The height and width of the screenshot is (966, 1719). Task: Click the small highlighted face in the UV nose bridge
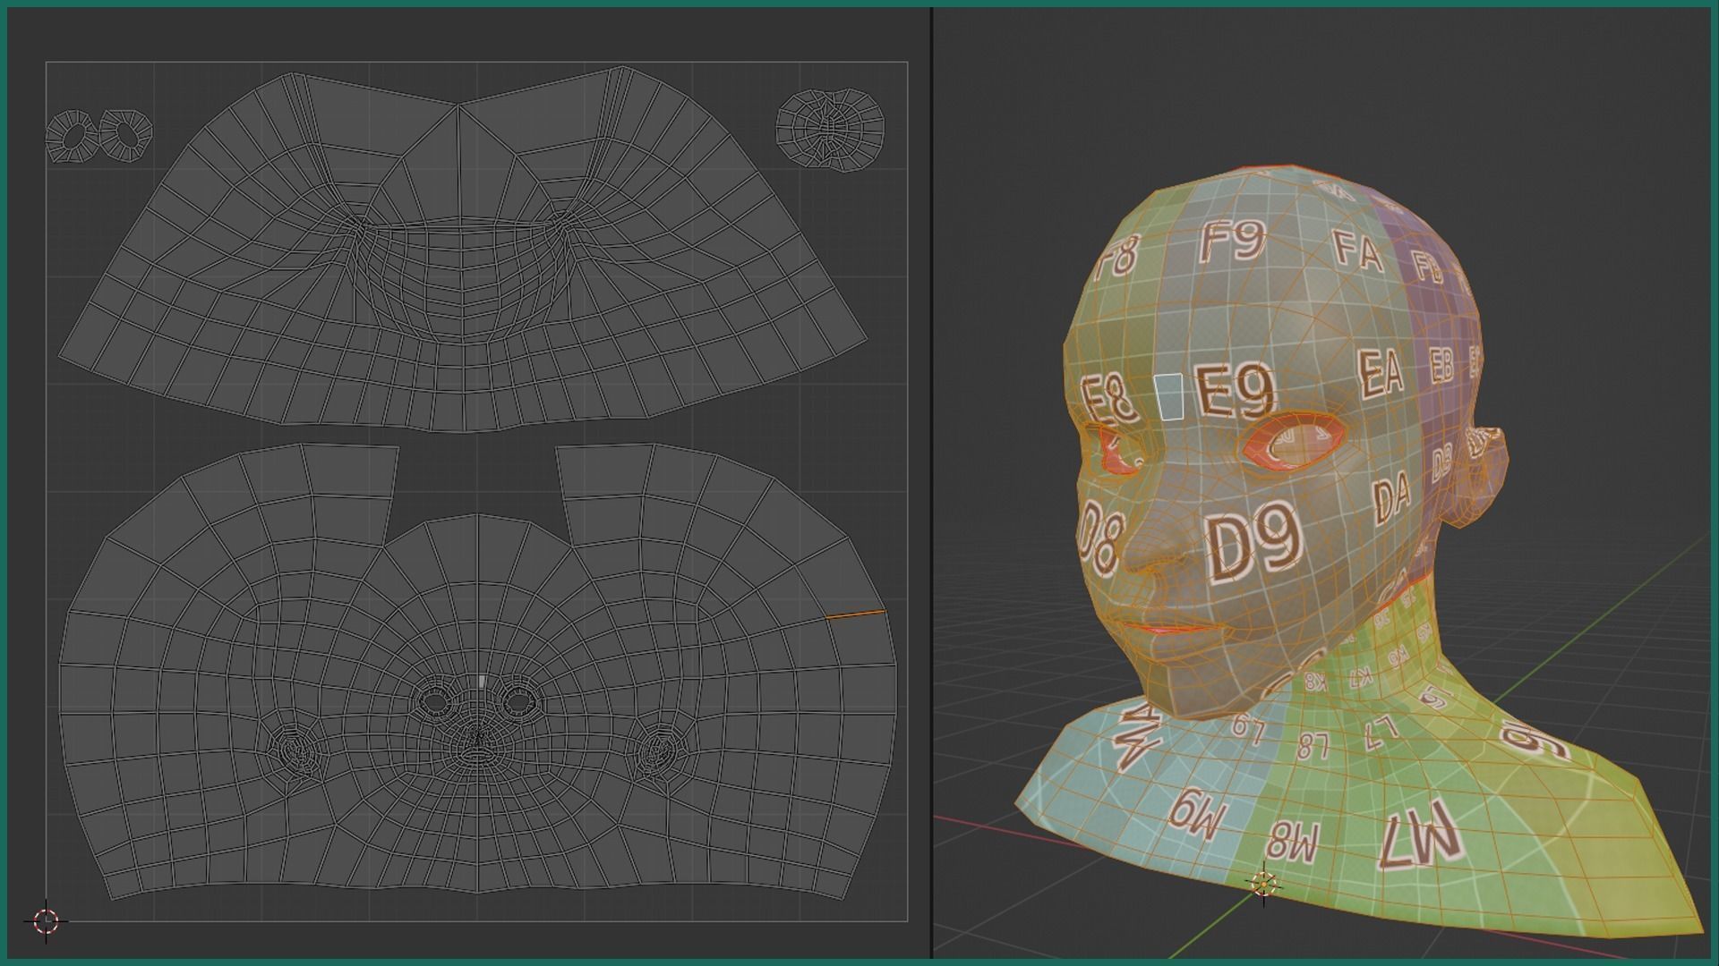[x=483, y=682]
